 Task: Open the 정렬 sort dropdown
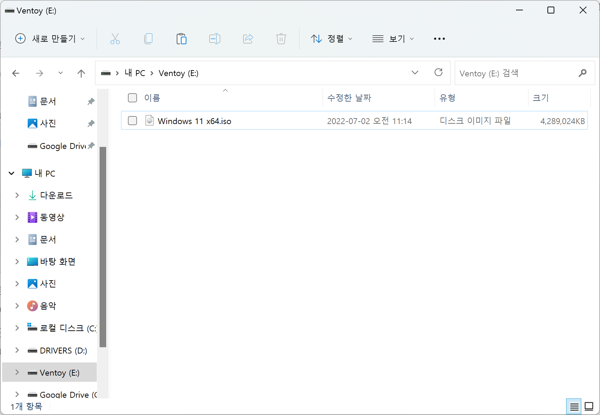coord(331,39)
